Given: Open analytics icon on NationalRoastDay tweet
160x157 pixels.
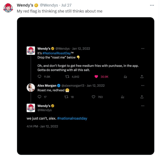Looking at the screenshot, I should (125, 76).
